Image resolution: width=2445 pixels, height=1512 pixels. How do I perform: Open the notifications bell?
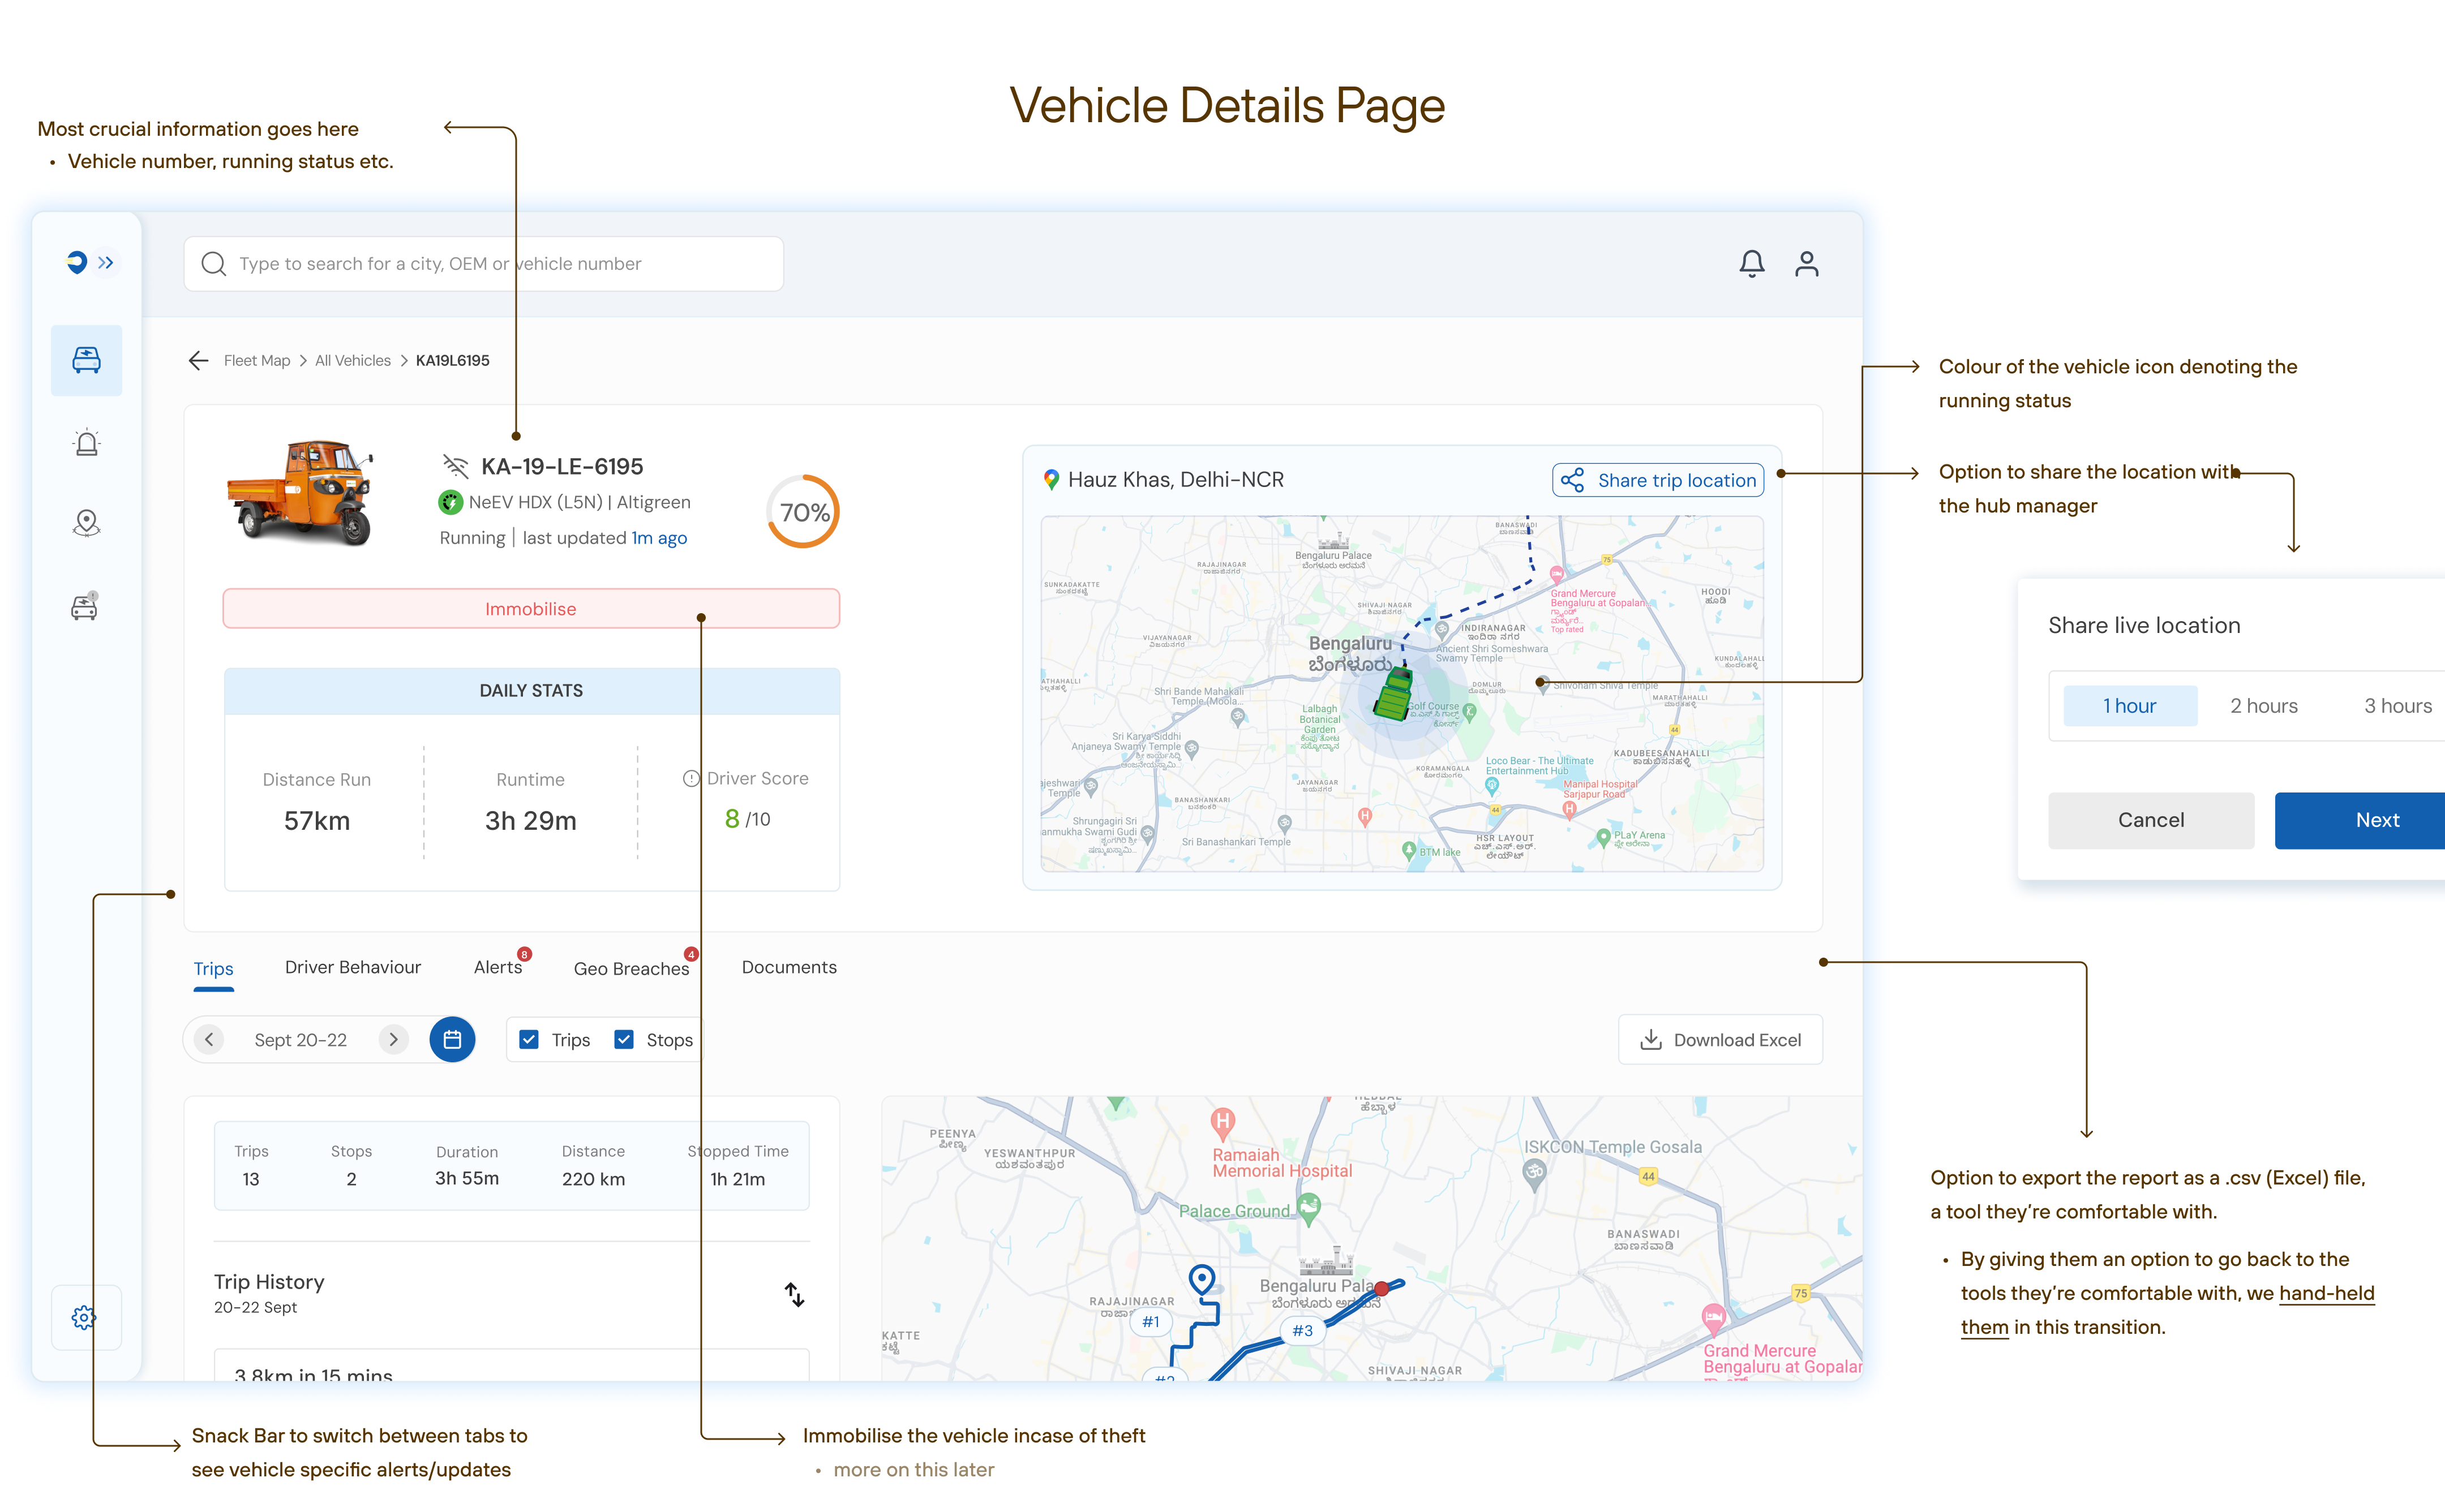[1752, 264]
